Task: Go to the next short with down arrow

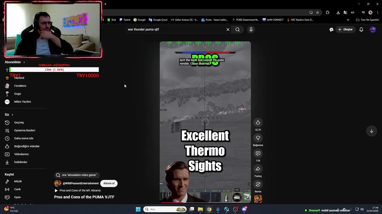Action: 372,131
